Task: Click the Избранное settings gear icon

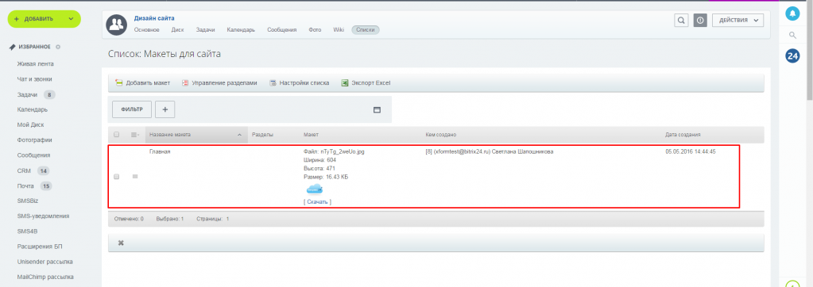Action: pos(58,47)
